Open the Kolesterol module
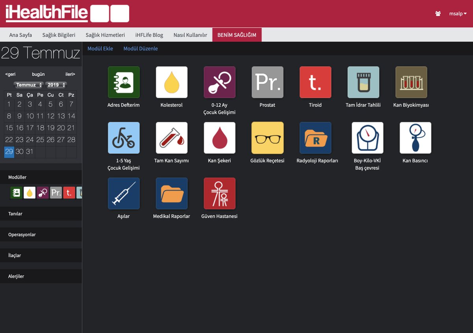 [171, 82]
